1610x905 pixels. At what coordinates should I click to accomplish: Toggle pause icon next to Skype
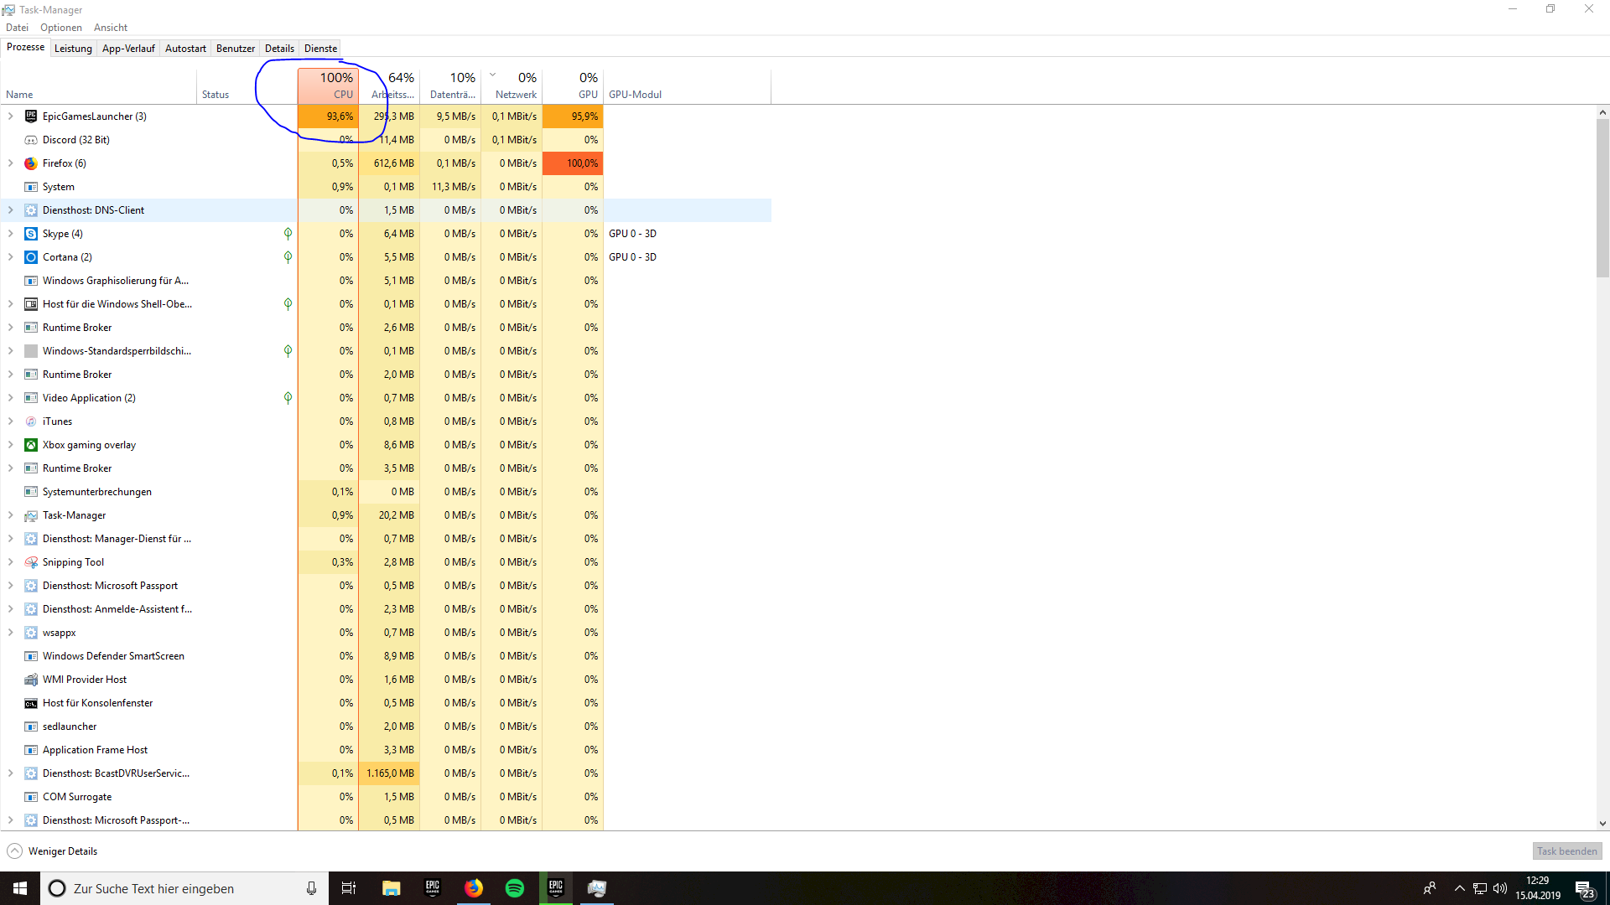[288, 233]
